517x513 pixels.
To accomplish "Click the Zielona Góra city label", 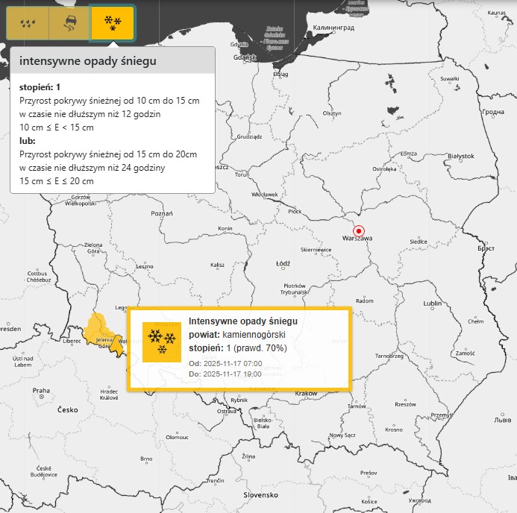I will pyautogui.click(x=93, y=248).
